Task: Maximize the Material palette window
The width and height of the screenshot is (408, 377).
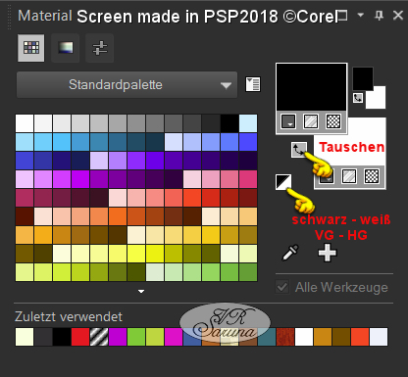Action: coord(342,16)
